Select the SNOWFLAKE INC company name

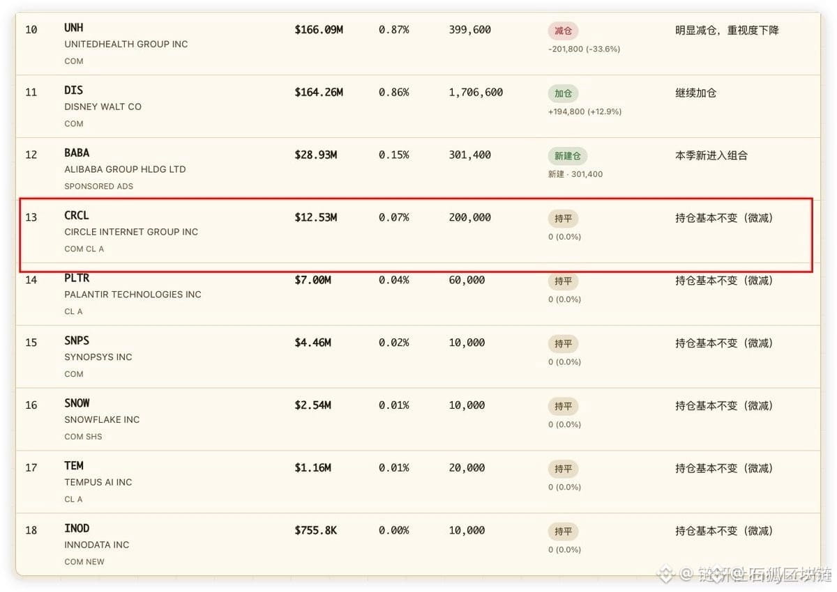(102, 419)
